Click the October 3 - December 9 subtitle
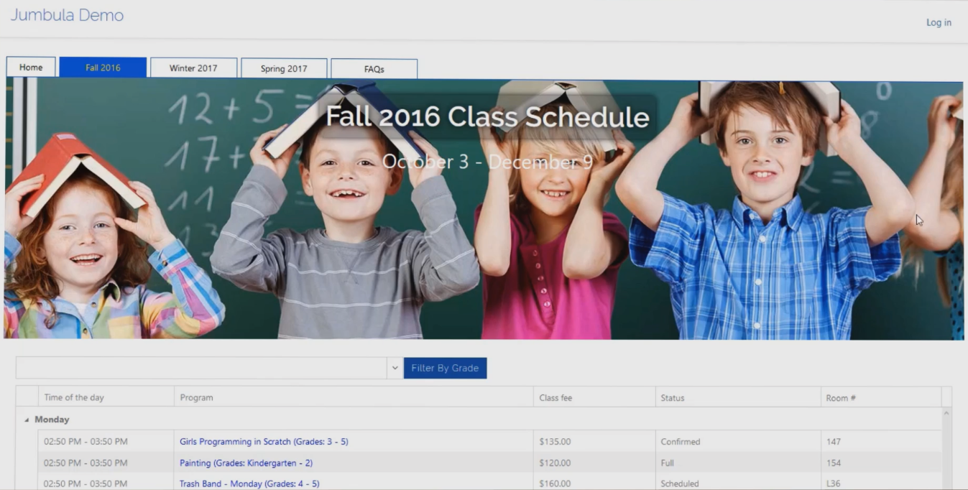 click(x=487, y=162)
